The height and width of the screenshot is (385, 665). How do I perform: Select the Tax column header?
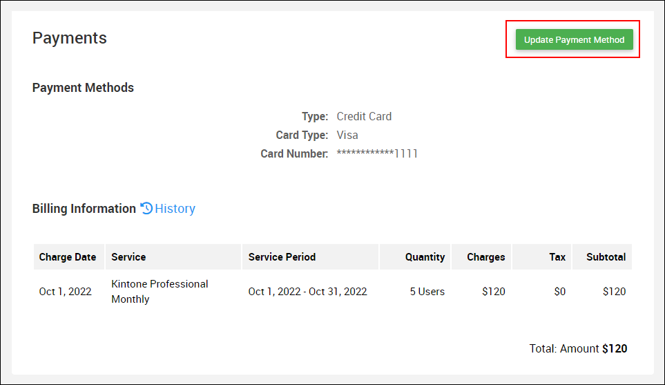pos(557,257)
